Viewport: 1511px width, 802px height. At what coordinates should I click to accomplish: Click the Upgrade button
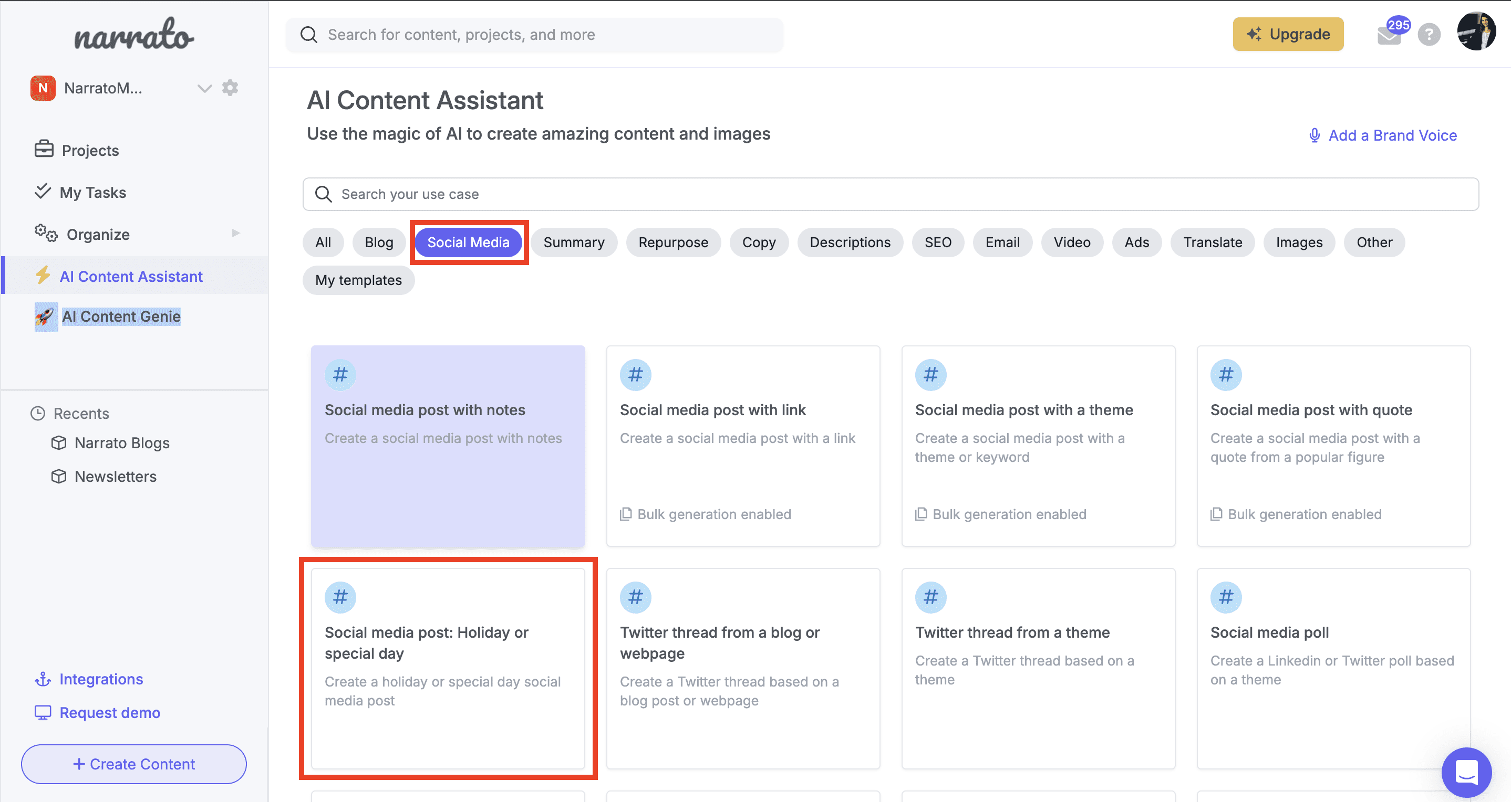(1288, 34)
